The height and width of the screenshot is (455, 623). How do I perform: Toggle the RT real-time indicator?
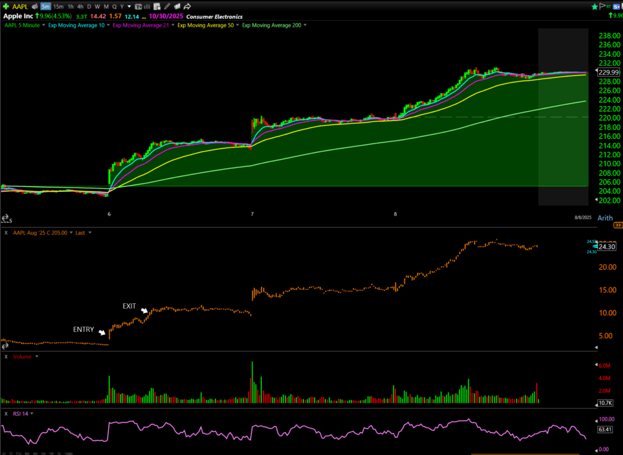(608, 6)
